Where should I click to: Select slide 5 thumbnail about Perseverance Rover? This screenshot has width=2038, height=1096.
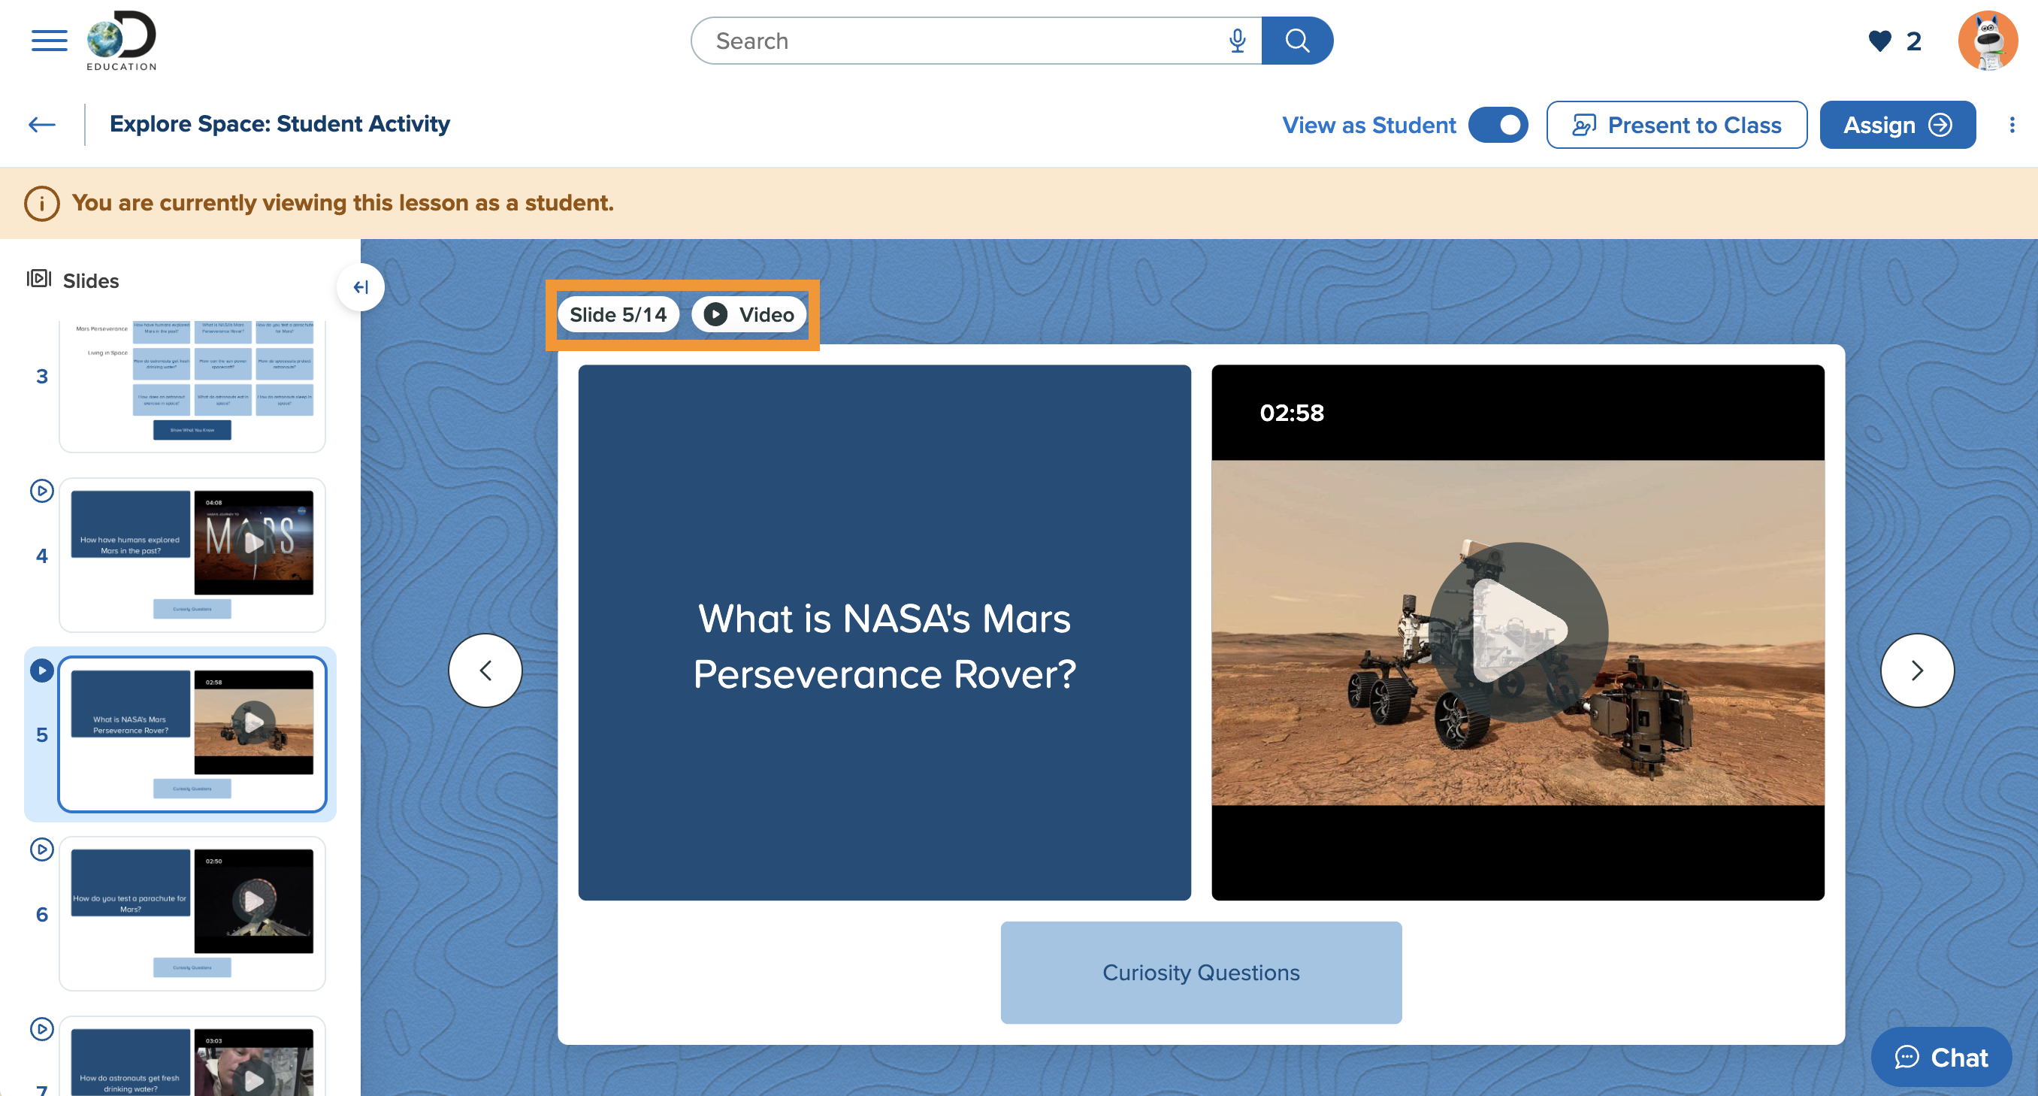[192, 734]
